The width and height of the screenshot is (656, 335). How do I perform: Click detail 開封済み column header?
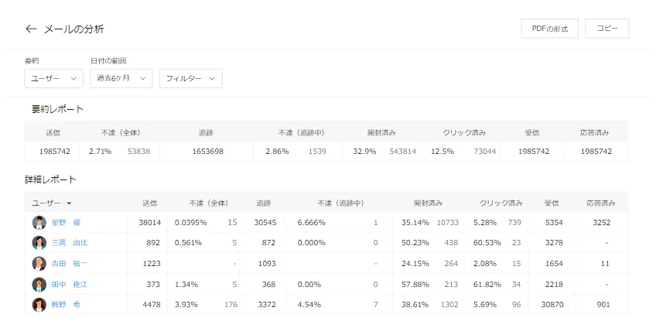[x=429, y=203]
